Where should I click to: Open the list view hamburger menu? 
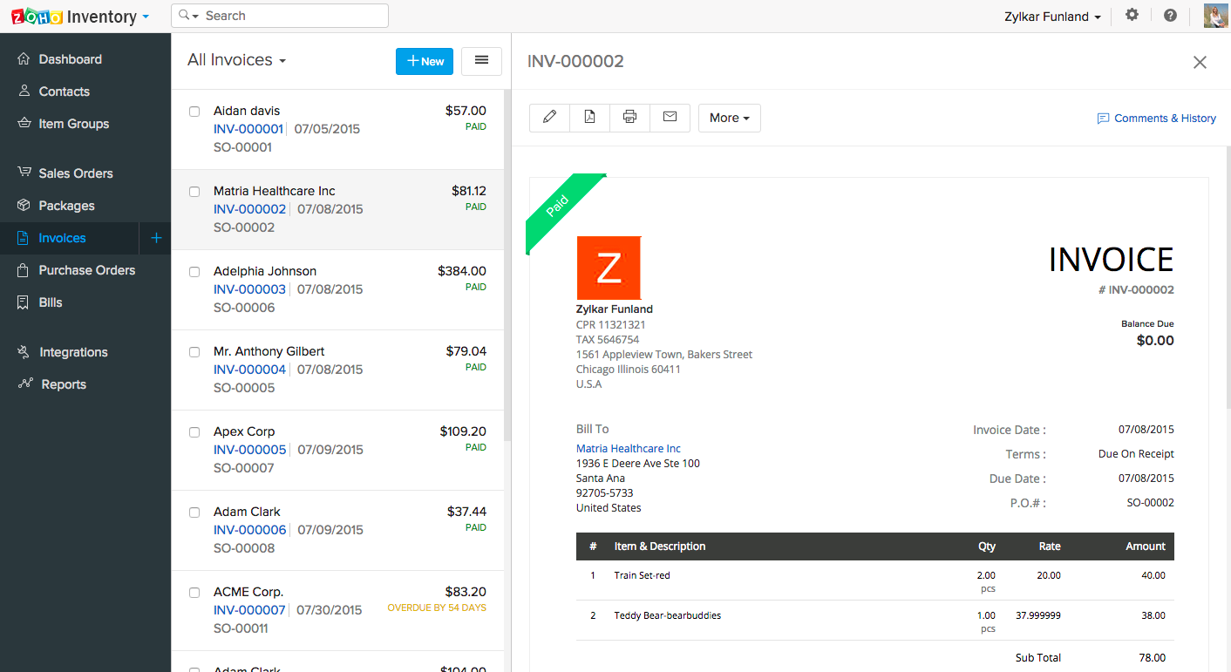[x=481, y=60]
